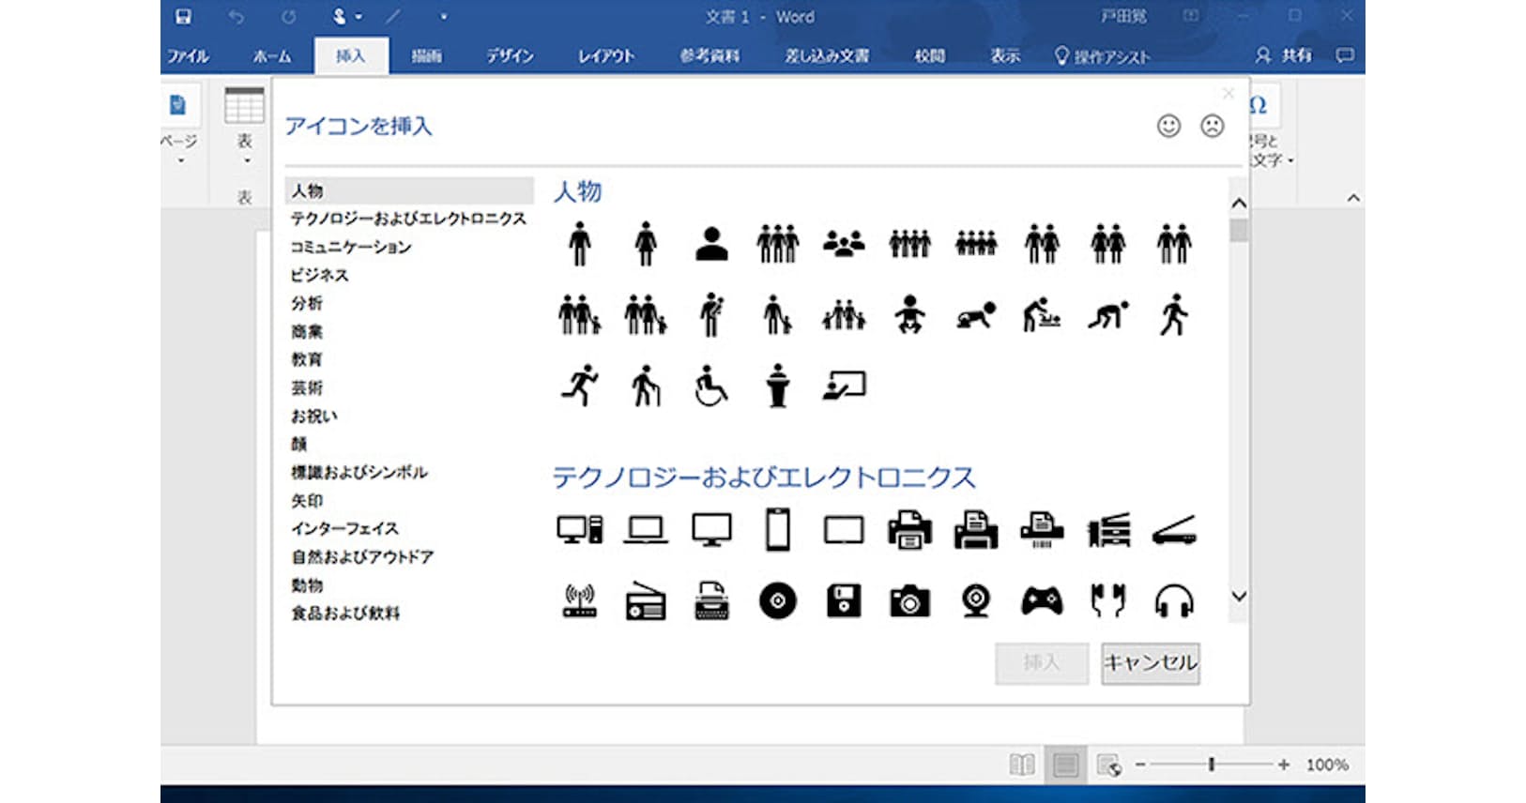Select テクノロジーおよびエレクトロニクス category in list
Viewport: 1526px width, 803px height.
tap(408, 219)
